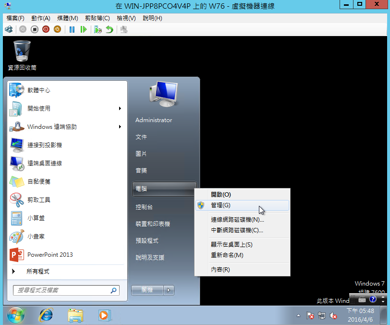The image size is (390, 325).
Task: Choose 連線網路磁碟機(N)... in the context menu
Action: pos(242,219)
